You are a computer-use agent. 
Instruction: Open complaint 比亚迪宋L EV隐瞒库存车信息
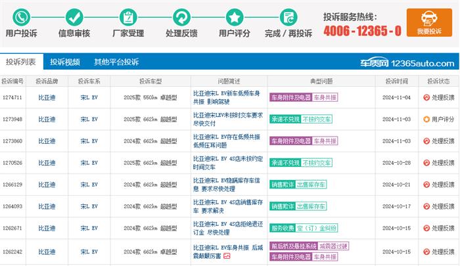coord(227,185)
